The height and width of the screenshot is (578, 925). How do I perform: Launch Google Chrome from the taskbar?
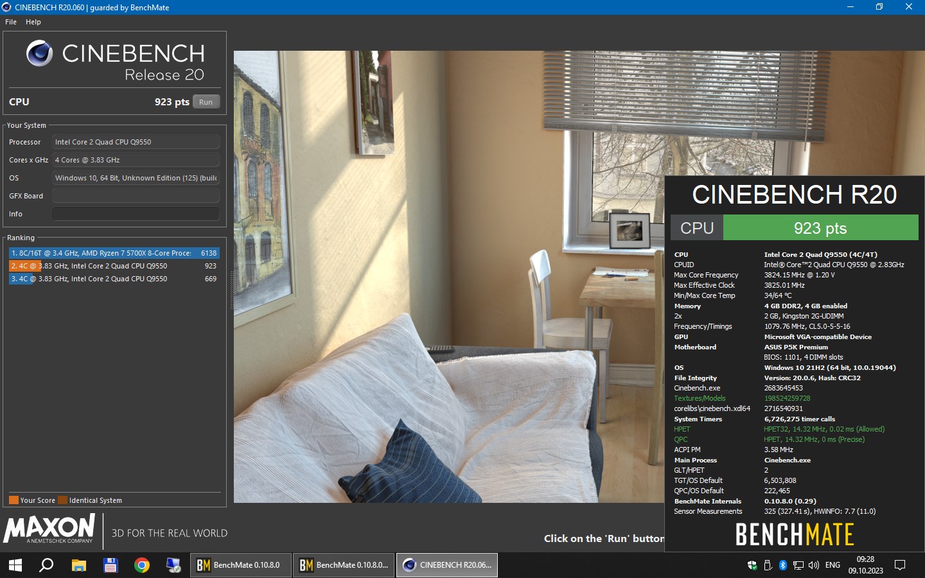(142, 565)
